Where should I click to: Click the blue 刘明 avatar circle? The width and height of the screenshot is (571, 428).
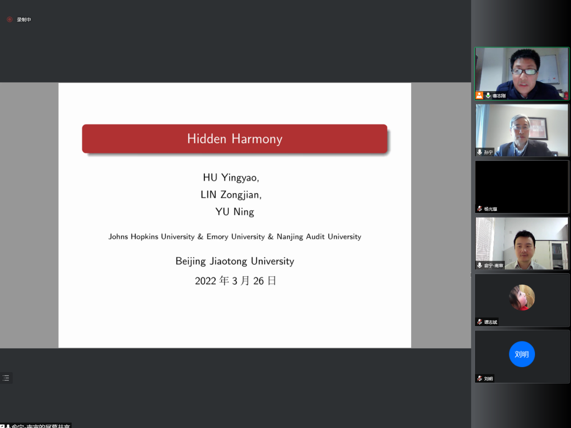click(522, 354)
